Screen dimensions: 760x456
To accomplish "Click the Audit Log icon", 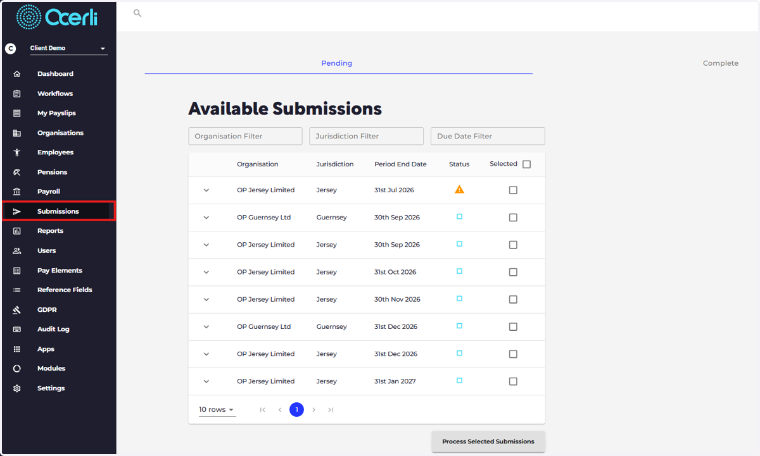I will (17, 330).
